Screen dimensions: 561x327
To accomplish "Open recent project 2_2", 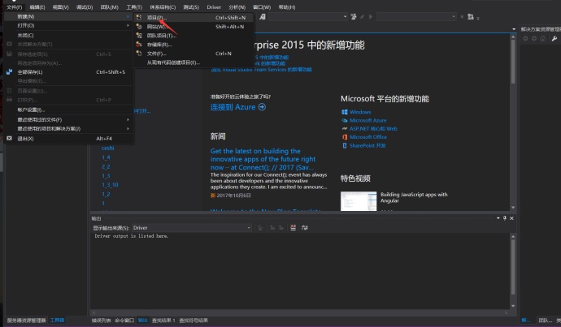I will (106, 166).
